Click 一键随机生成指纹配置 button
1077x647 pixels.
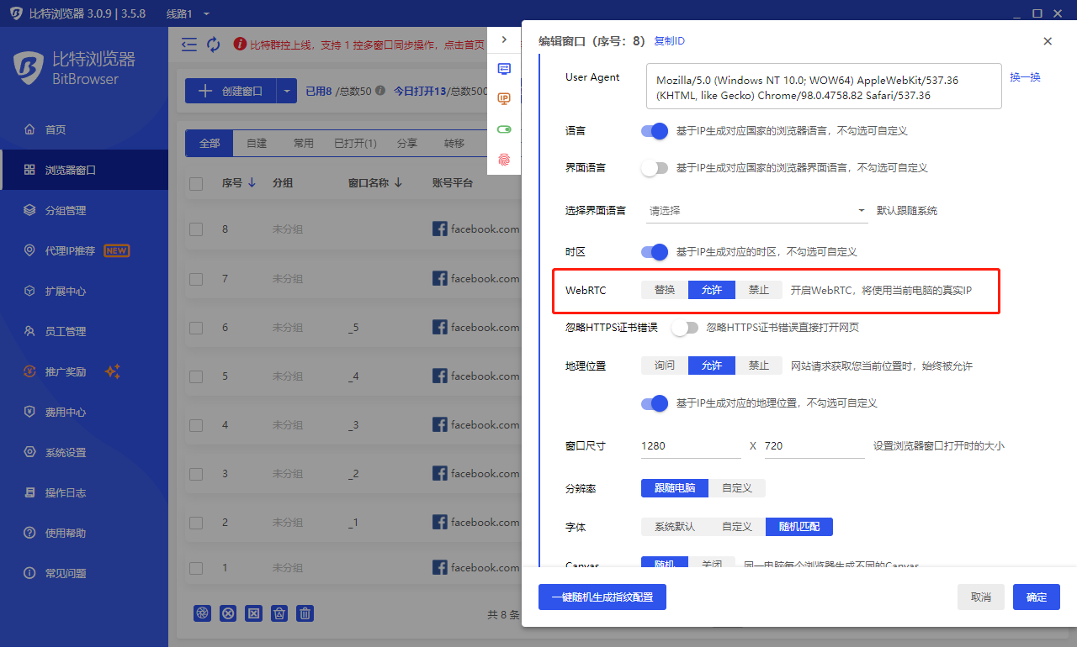click(x=602, y=597)
